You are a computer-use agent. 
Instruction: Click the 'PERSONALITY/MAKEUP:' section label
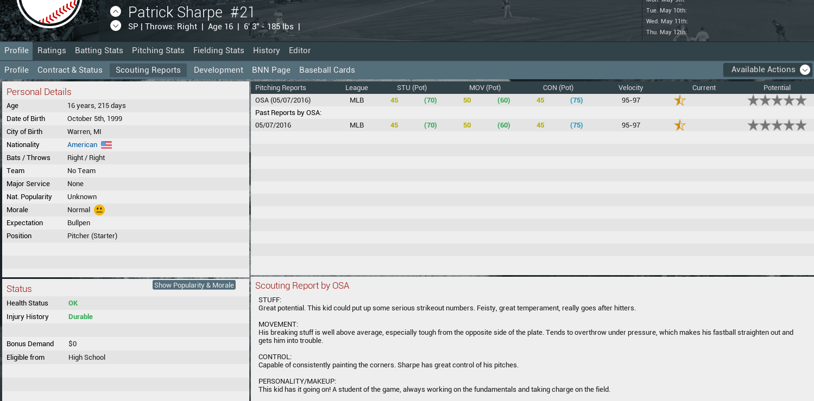pyautogui.click(x=297, y=381)
